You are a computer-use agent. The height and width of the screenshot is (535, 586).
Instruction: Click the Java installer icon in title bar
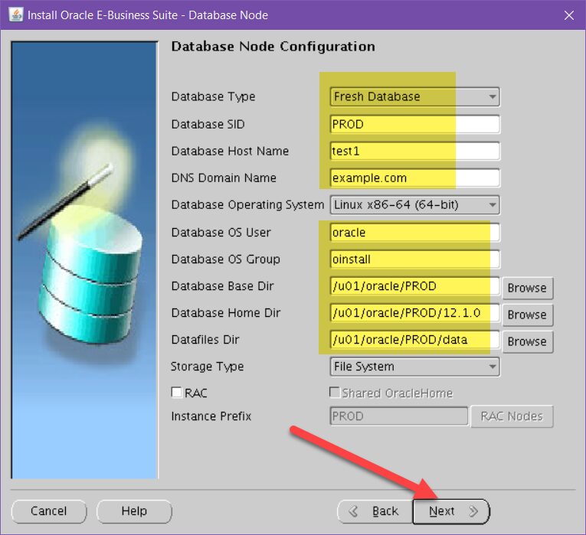pos(15,15)
